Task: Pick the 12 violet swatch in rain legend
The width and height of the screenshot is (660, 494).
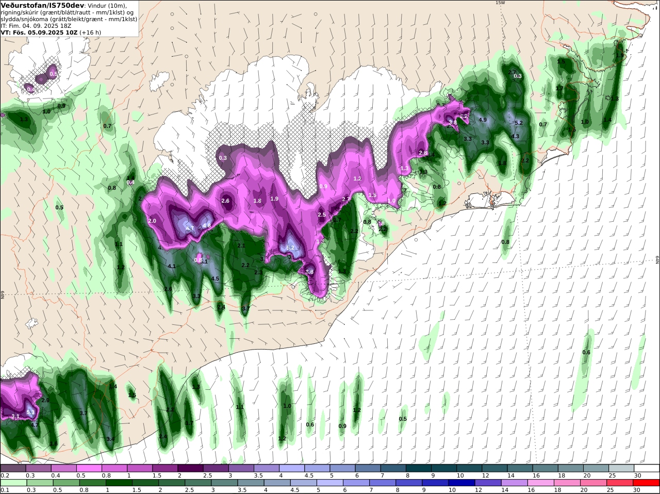Action: [x=488, y=483]
